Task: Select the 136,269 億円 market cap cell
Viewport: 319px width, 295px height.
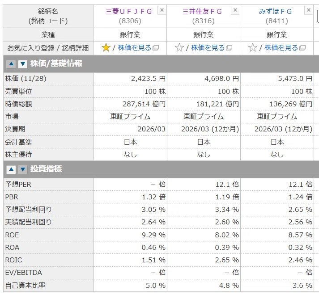Action: coord(277,104)
